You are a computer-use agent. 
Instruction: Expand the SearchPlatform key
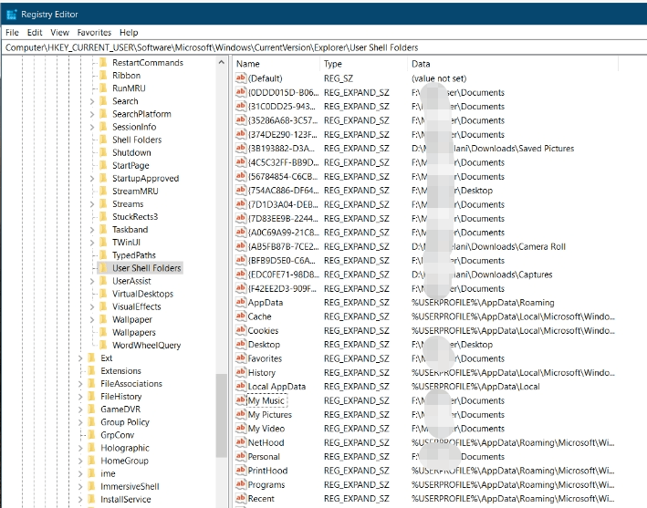(92, 114)
